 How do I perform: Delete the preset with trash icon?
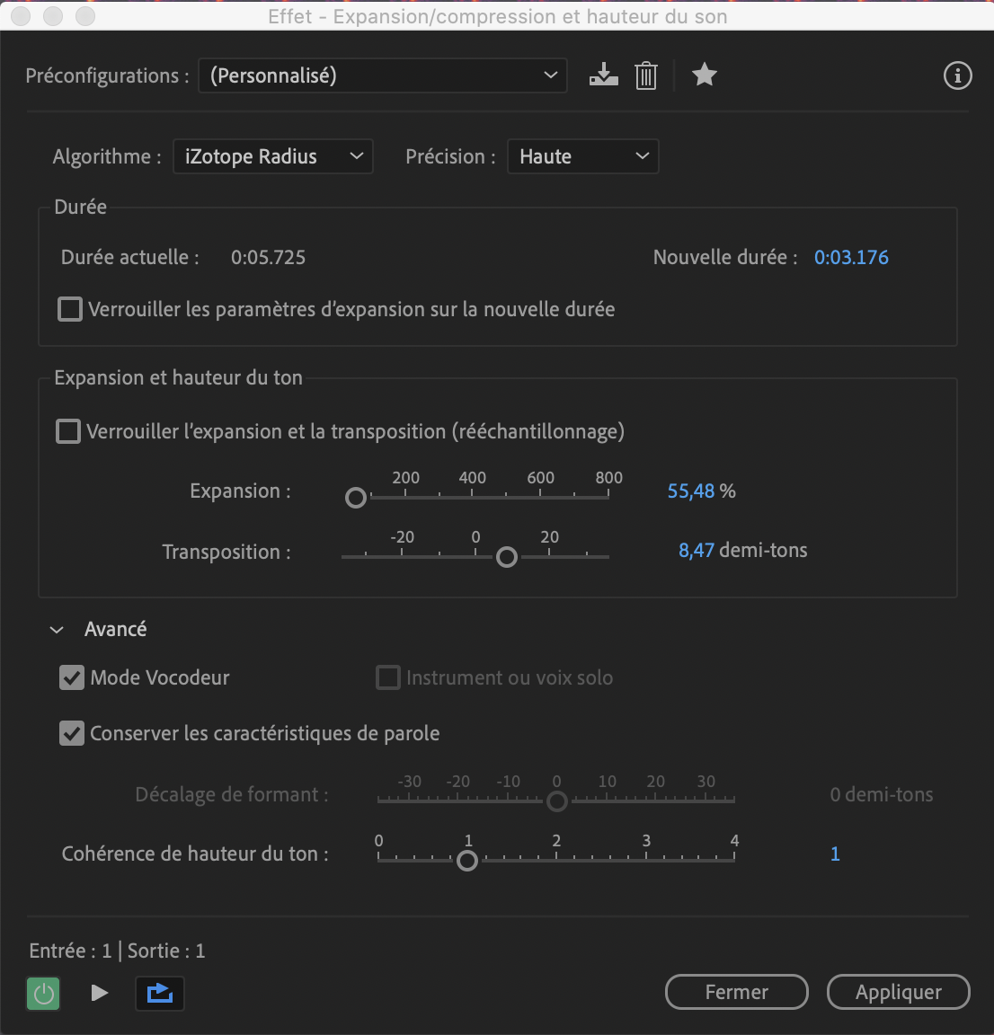(645, 75)
